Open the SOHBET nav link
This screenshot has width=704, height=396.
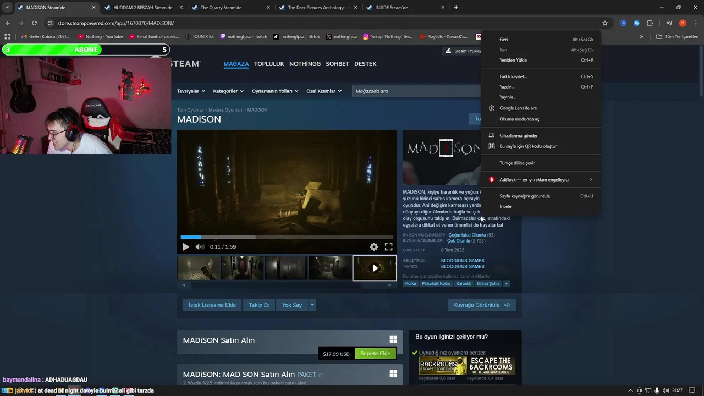click(337, 64)
